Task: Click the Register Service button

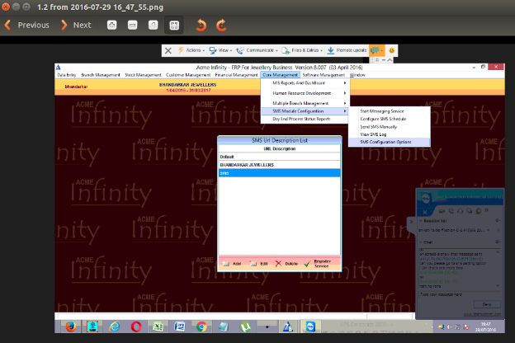Action: 317,264
